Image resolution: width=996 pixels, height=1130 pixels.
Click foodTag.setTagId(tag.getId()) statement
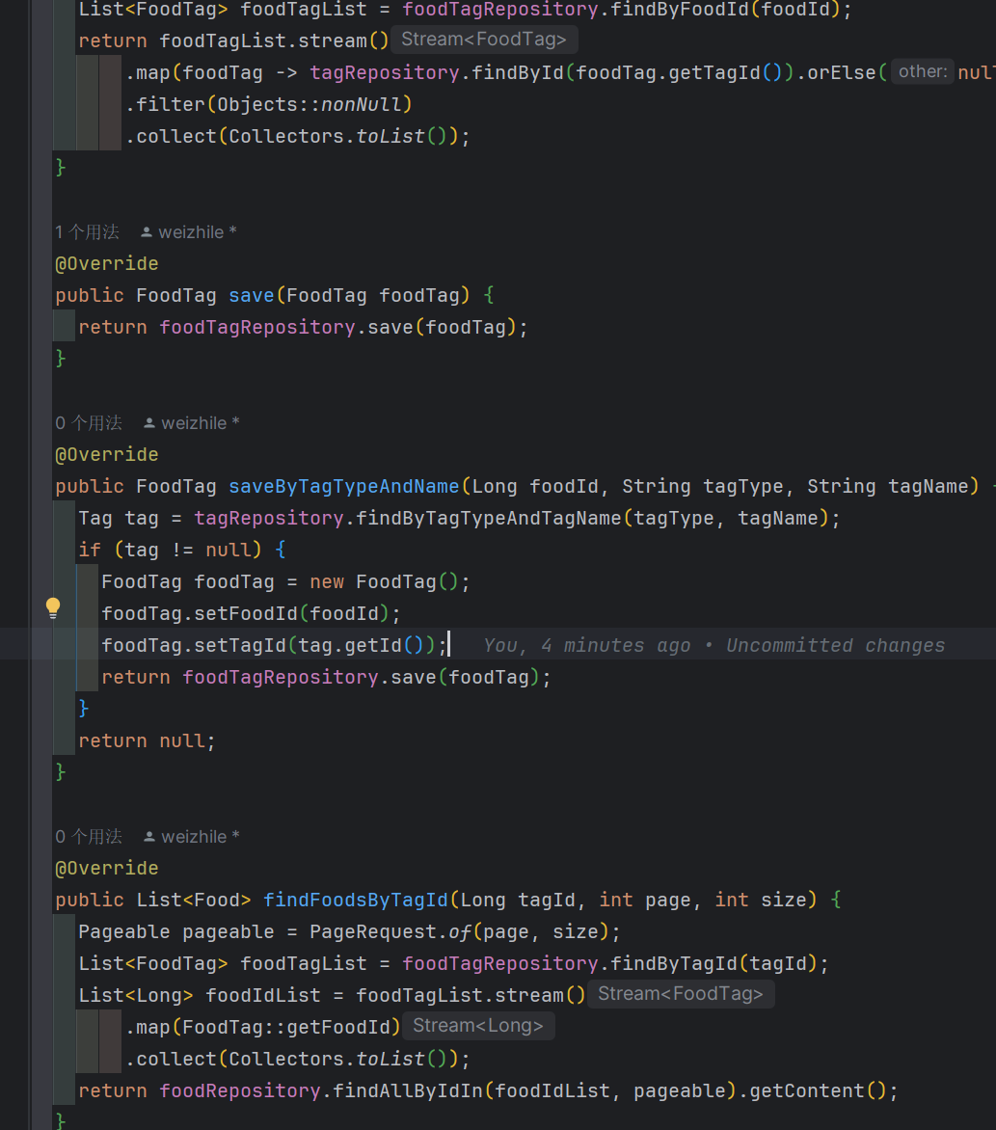(274, 645)
